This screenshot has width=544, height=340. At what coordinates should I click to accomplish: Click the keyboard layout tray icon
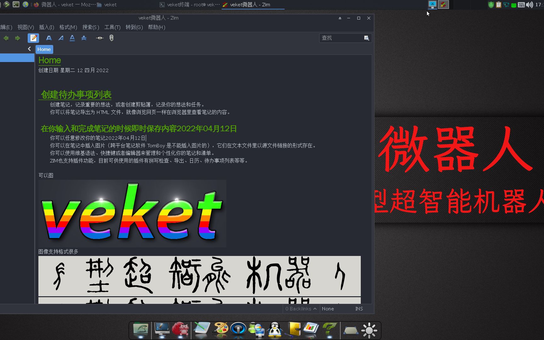pos(521,5)
